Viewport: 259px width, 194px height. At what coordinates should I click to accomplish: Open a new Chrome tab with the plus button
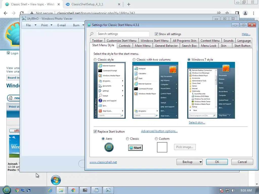pos(129,5)
